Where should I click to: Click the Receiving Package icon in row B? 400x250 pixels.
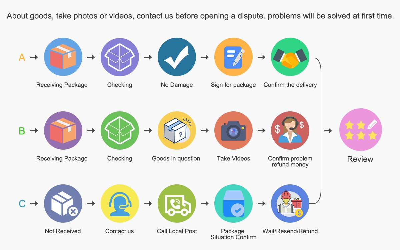tap(63, 130)
